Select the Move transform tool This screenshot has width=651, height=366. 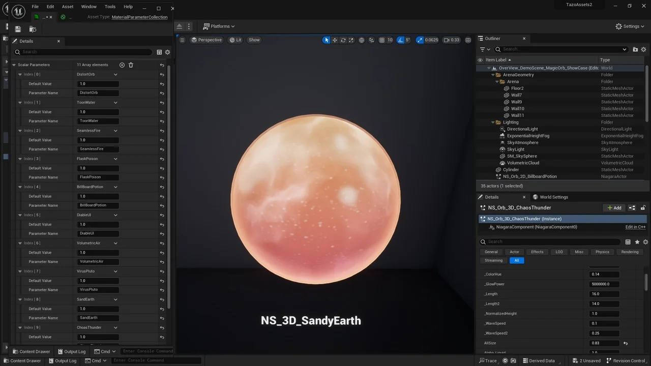click(335, 40)
